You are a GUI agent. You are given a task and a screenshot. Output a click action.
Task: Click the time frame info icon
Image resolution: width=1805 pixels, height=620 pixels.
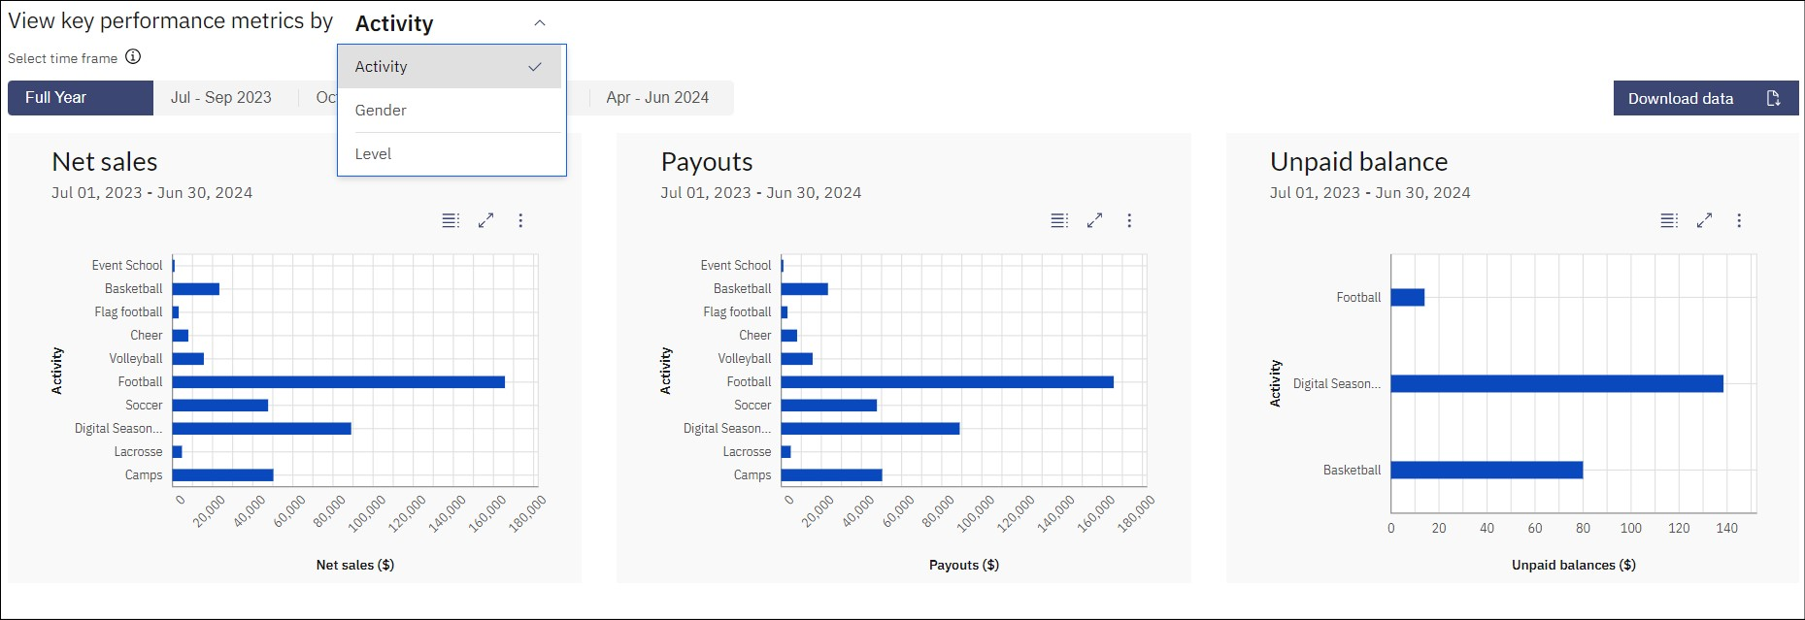coord(133,57)
